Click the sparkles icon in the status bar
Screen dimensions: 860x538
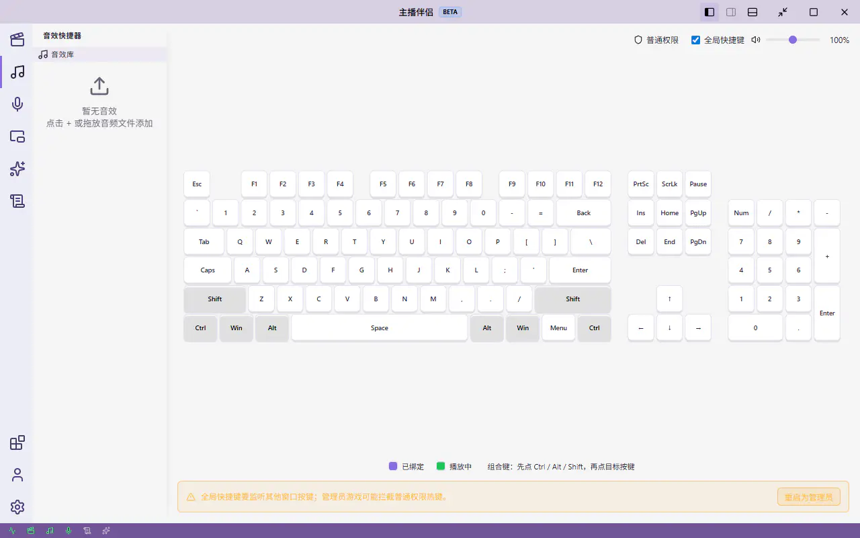(106, 531)
